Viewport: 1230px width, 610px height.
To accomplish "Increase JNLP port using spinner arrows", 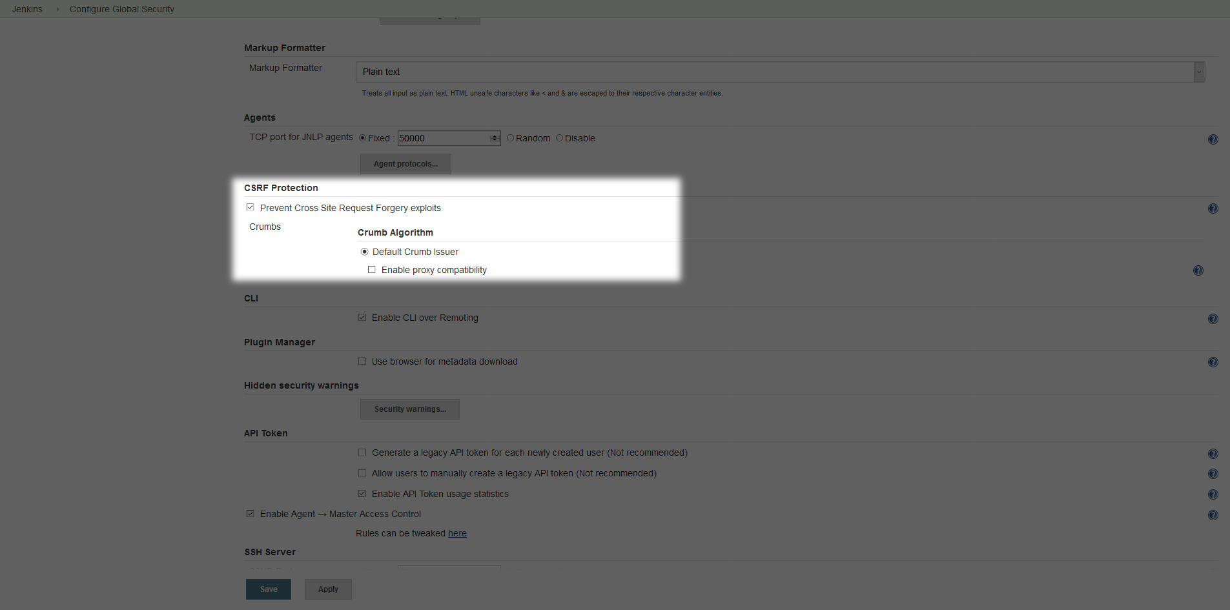I will (495, 136).
